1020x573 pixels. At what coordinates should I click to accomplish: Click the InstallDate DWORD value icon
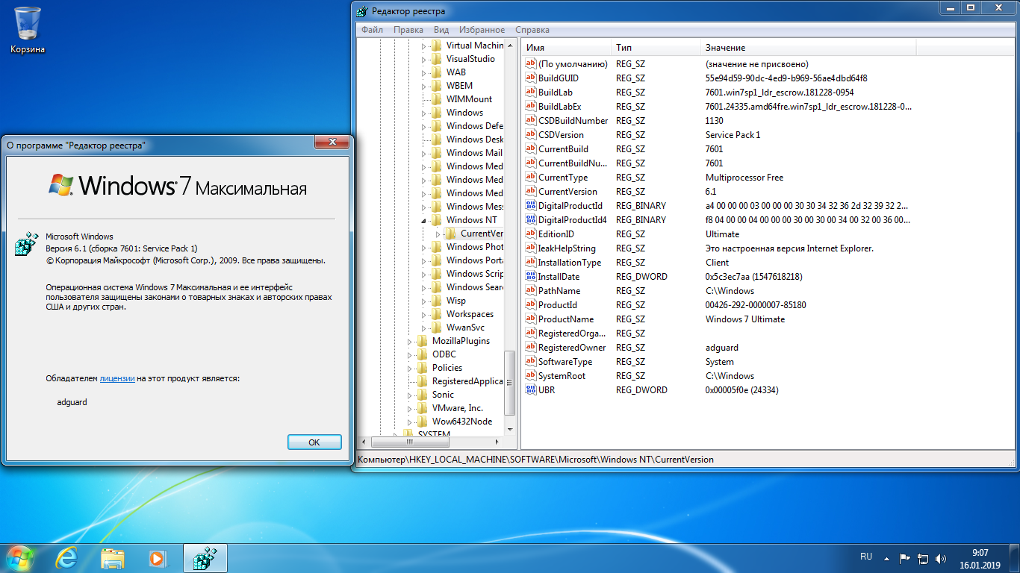point(531,277)
